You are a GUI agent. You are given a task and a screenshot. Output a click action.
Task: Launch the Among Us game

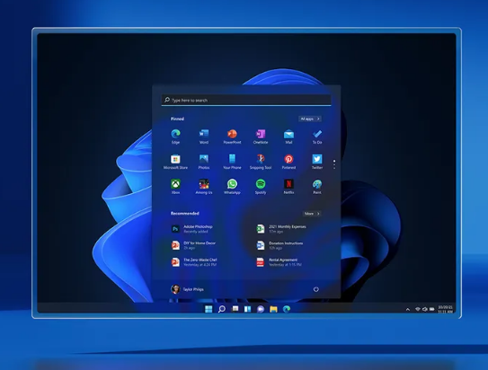click(204, 187)
